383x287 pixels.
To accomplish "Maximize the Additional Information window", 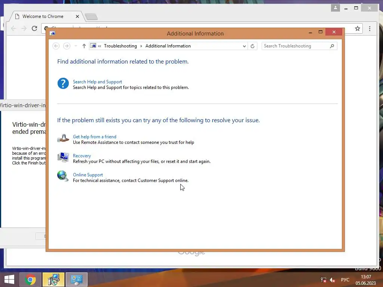I will tap(321, 32).
